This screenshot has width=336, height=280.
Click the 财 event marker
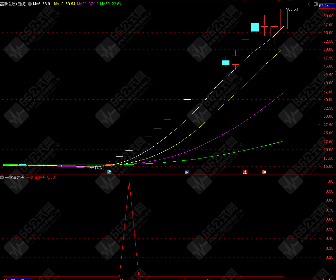pos(187,172)
